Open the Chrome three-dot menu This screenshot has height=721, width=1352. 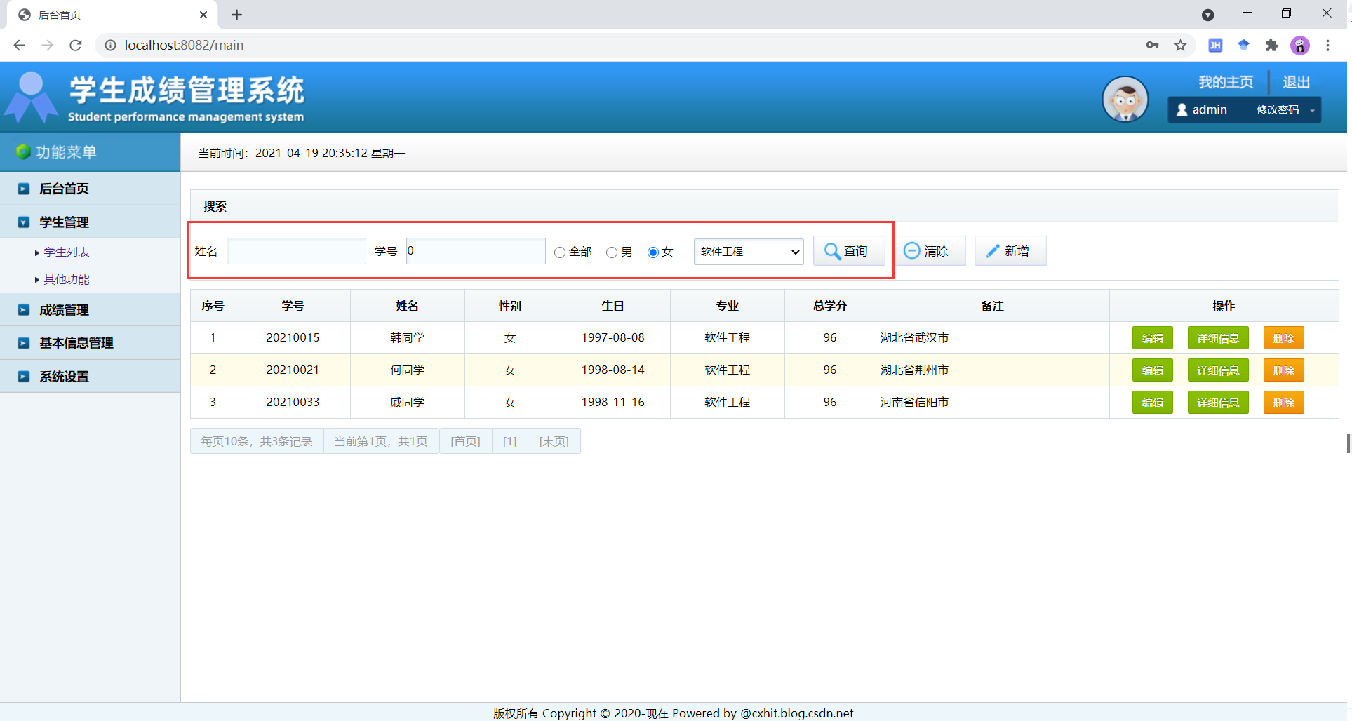coord(1327,45)
